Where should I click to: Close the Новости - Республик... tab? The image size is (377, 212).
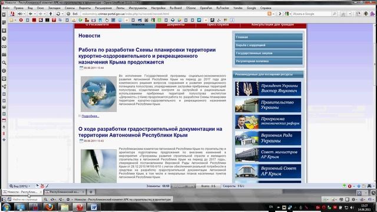coord(41,192)
